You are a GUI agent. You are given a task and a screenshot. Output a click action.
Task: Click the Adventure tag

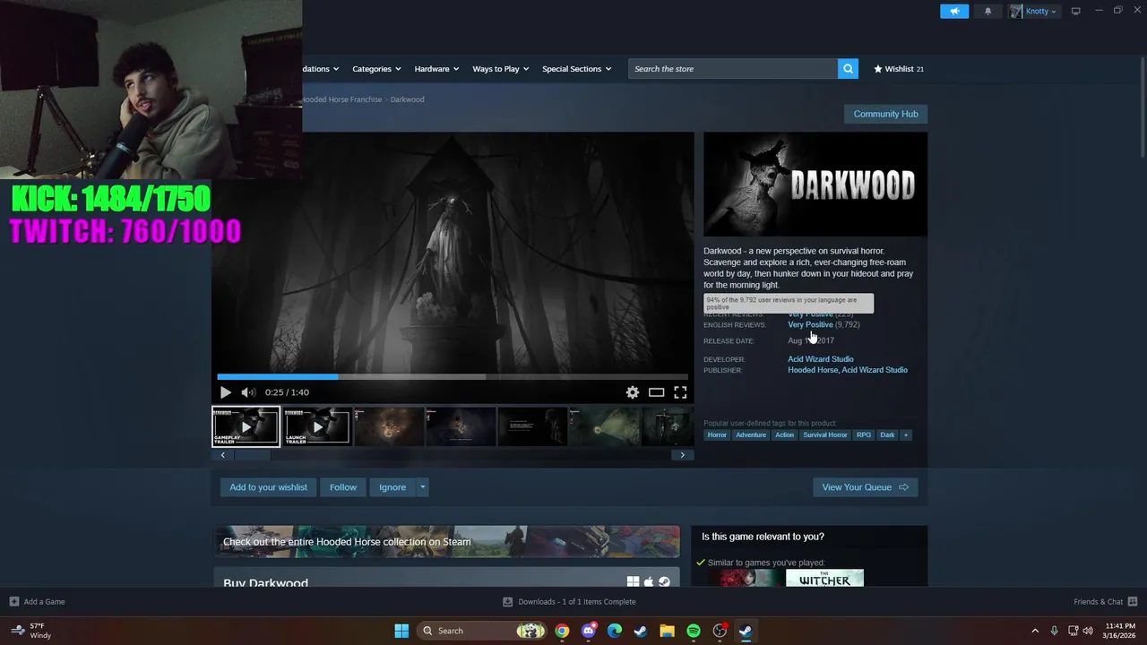[x=751, y=435]
